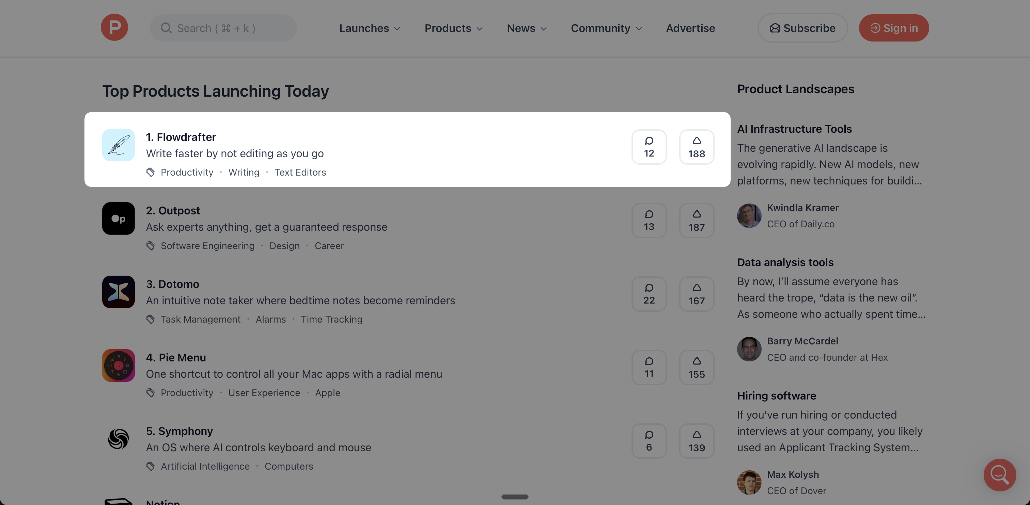The width and height of the screenshot is (1030, 505).
Task: Open the Pie Menu radial icon
Action: point(118,365)
